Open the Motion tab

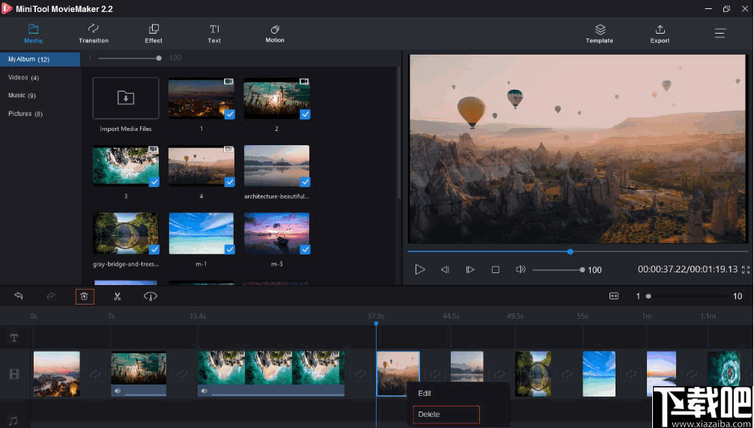(275, 34)
